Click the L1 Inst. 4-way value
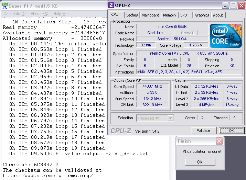 coord(232,92)
